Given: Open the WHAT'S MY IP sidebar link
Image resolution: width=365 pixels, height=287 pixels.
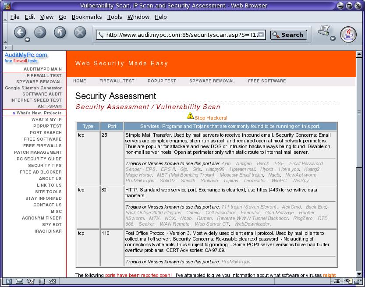Looking at the screenshot, I should [46, 120].
